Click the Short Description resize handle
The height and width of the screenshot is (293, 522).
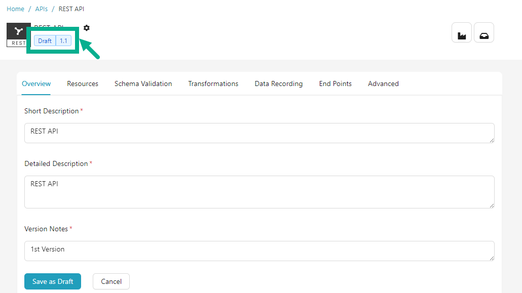tap(492, 140)
